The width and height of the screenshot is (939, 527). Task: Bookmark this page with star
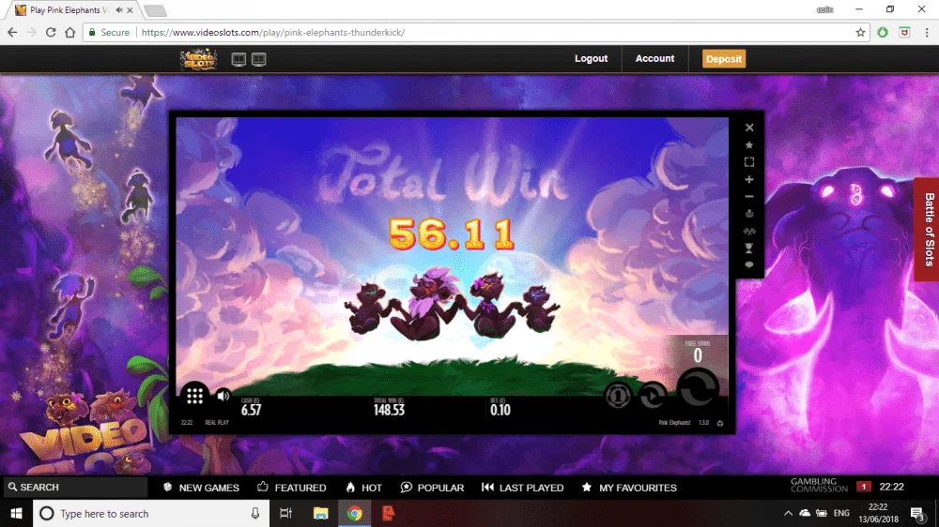860,32
